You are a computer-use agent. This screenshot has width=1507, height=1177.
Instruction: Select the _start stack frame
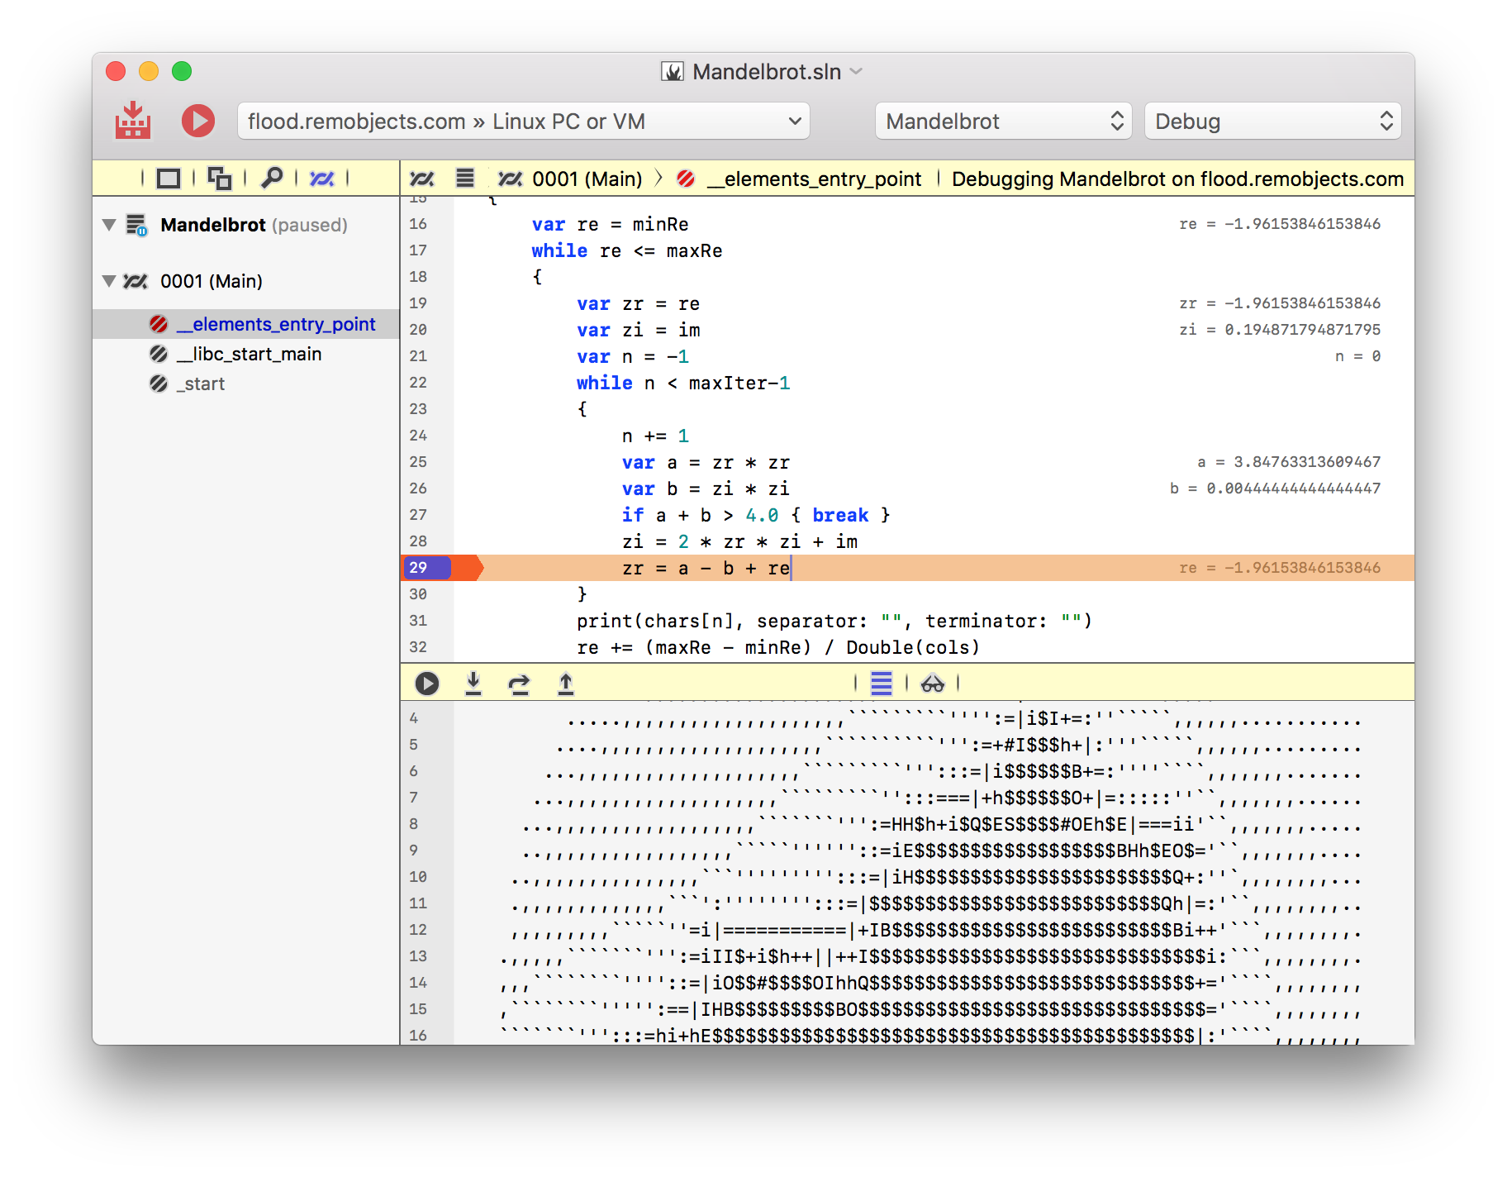246,384
